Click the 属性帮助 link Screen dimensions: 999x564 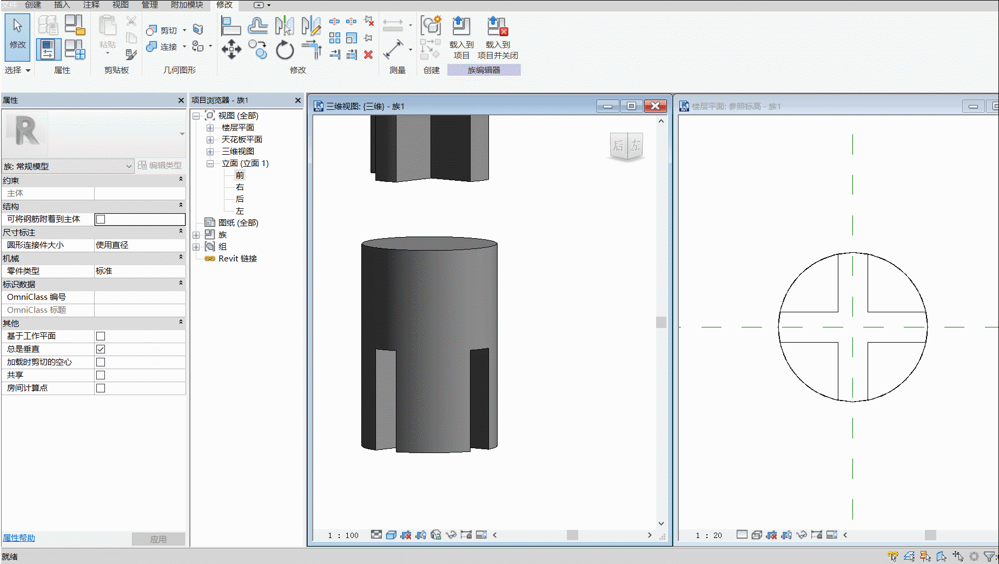[19, 537]
